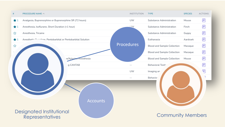
Task: Open action icon for Euthanasia Aardvark row
Action: click(x=204, y=39)
